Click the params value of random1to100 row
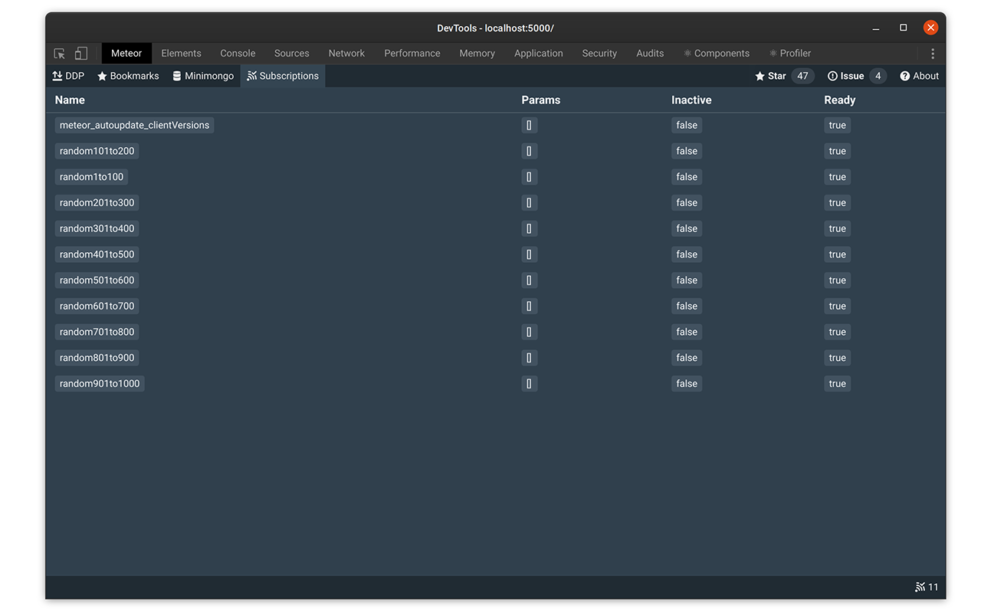 (529, 177)
